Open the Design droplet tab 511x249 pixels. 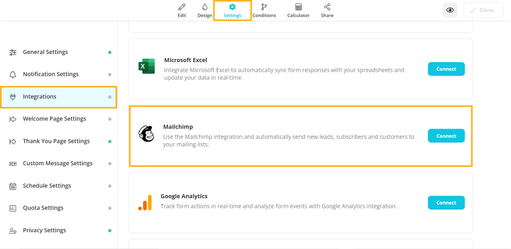pos(205,10)
